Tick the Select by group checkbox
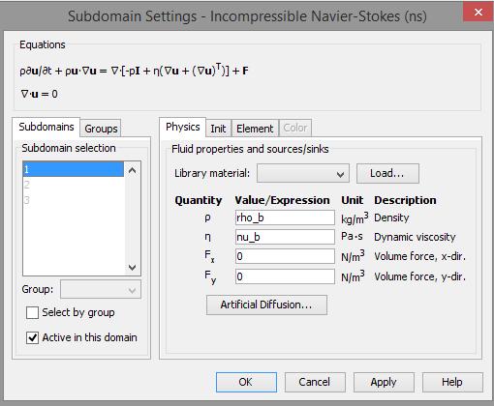This screenshot has height=406, width=494. pyautogui.click(x=32, y=312)
